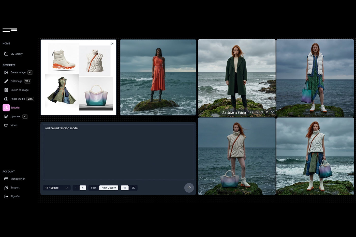Give a thumbs up to the coat image

267,112
